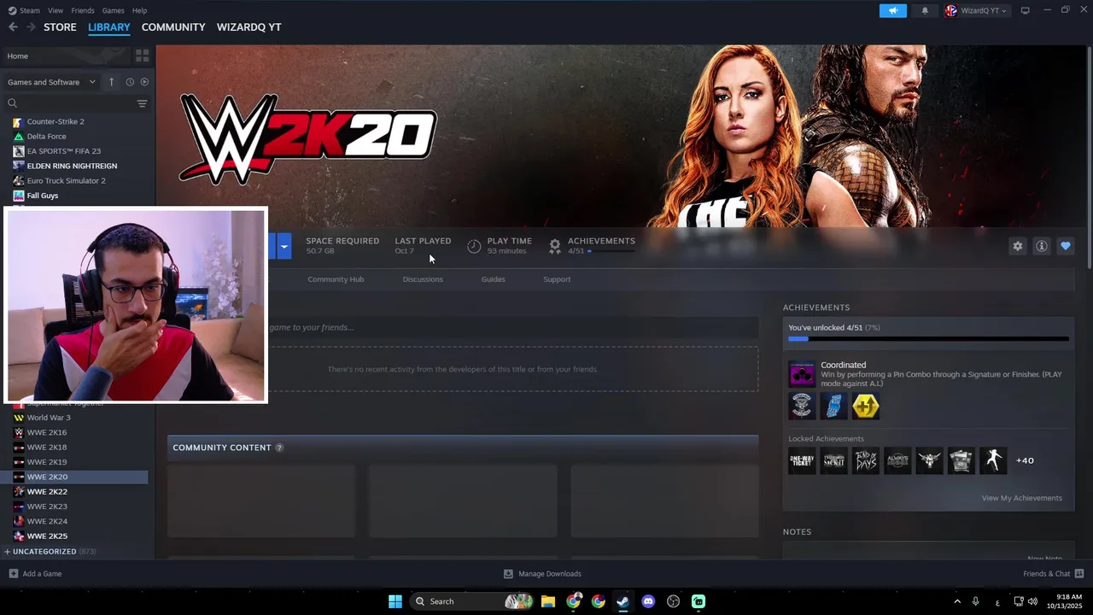Screen dimensions: 1093x615
Task: Click the +40 more locked achievements
Action: 1025,460
